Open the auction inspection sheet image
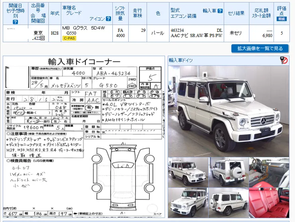295x222 pixels. (x=84, y=137)
